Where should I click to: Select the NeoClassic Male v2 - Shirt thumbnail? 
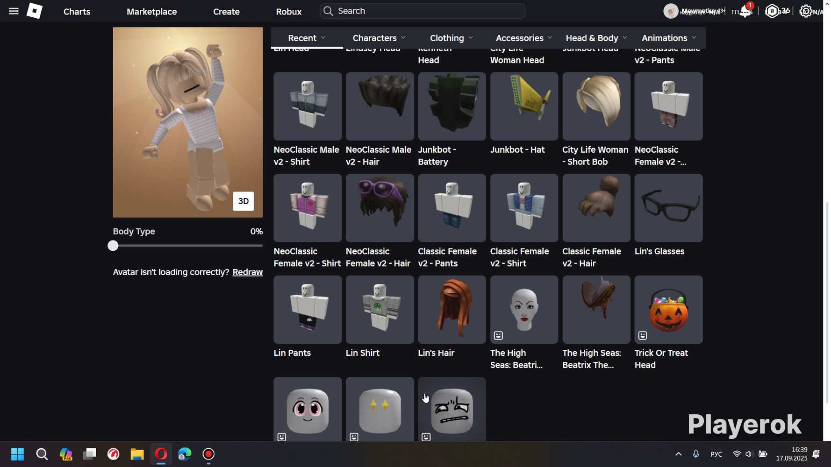(308, 106)
